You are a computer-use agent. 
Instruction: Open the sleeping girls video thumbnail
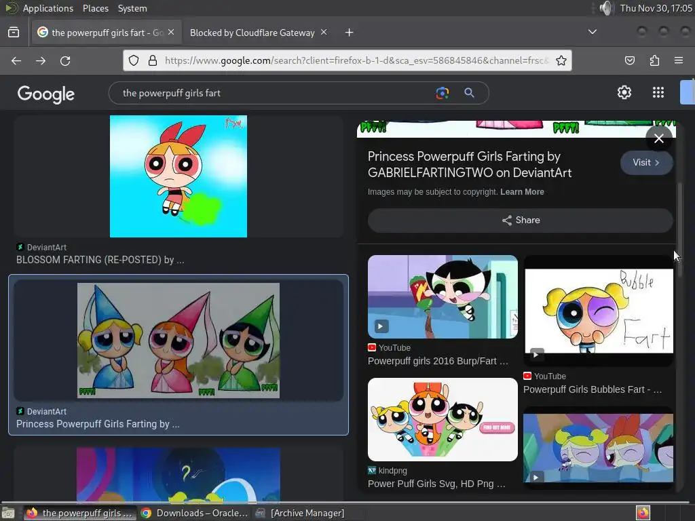[599, 448]
